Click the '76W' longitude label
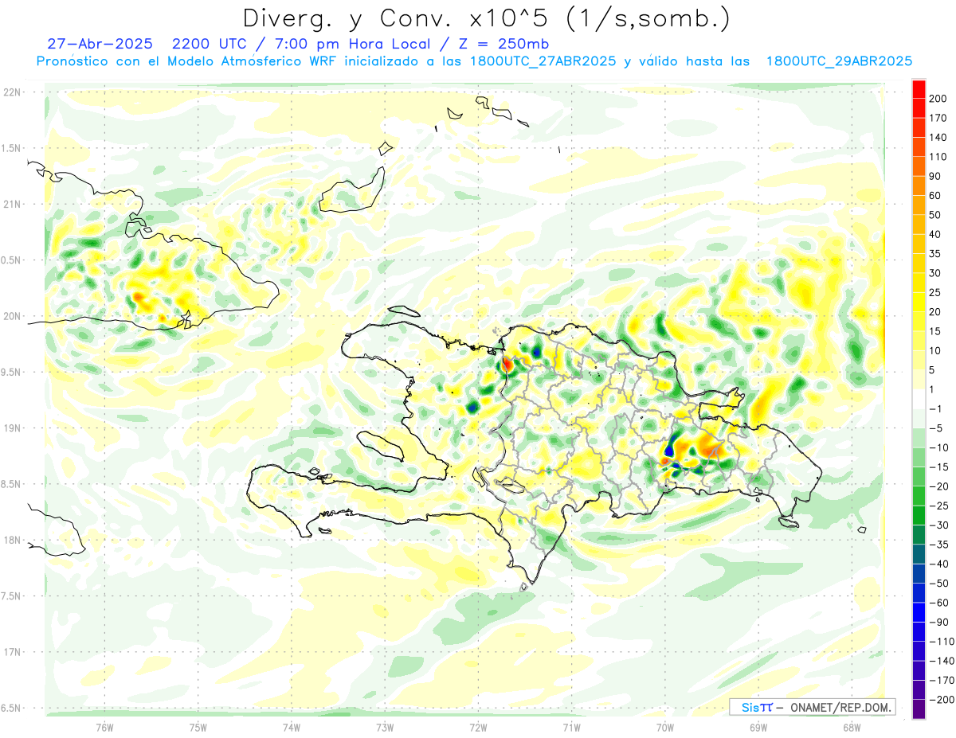This screenshot has height=738, width=956. pos(104,727)
